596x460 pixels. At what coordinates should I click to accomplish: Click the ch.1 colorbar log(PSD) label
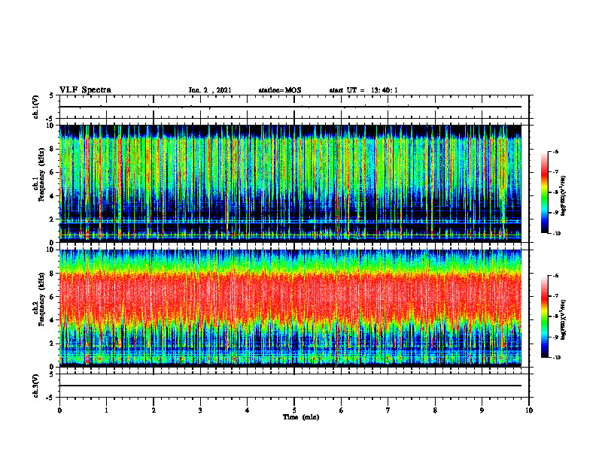point(564,195)
